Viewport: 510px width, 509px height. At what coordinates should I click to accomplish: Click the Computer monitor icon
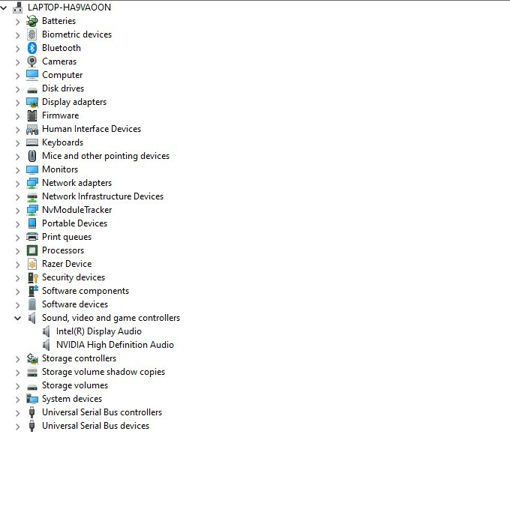(31, 75)
